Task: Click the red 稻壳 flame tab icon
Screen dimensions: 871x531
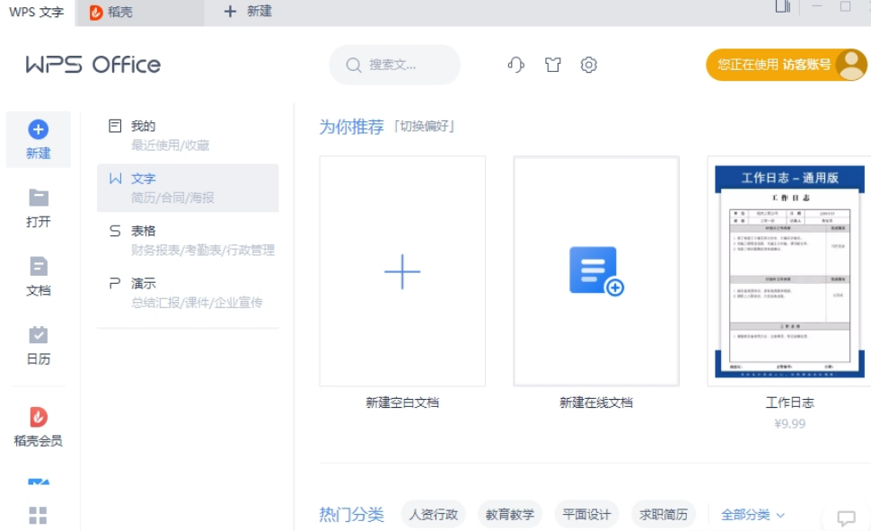Action: tap(96, 13)
